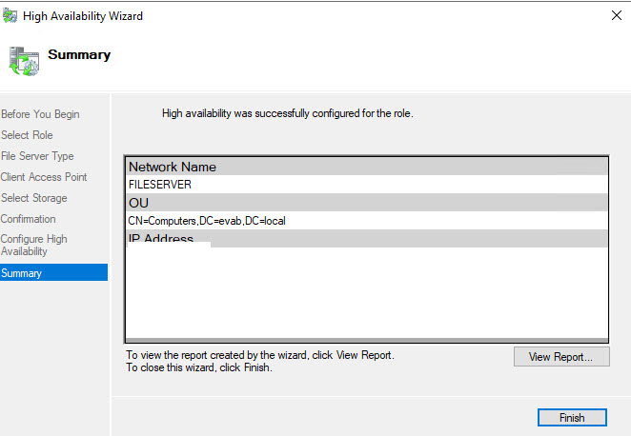Jump to the Client Access Point step
Screen dimensions: 631x436
44,177
